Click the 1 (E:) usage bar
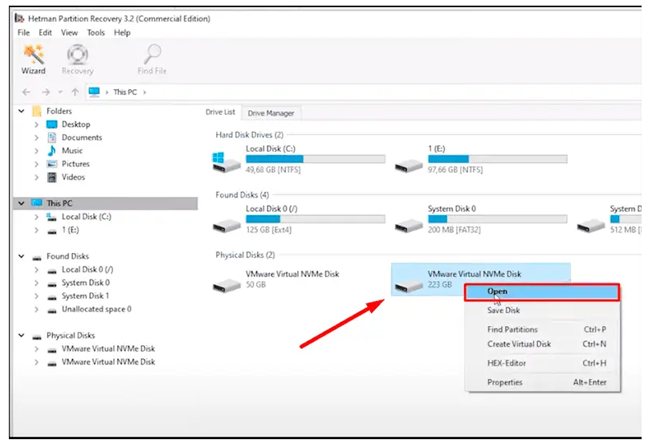 [x=498, y=159]
